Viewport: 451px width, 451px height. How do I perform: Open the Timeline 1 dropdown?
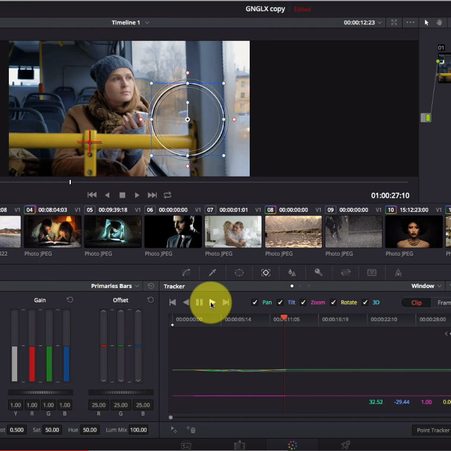pos(130,22)
